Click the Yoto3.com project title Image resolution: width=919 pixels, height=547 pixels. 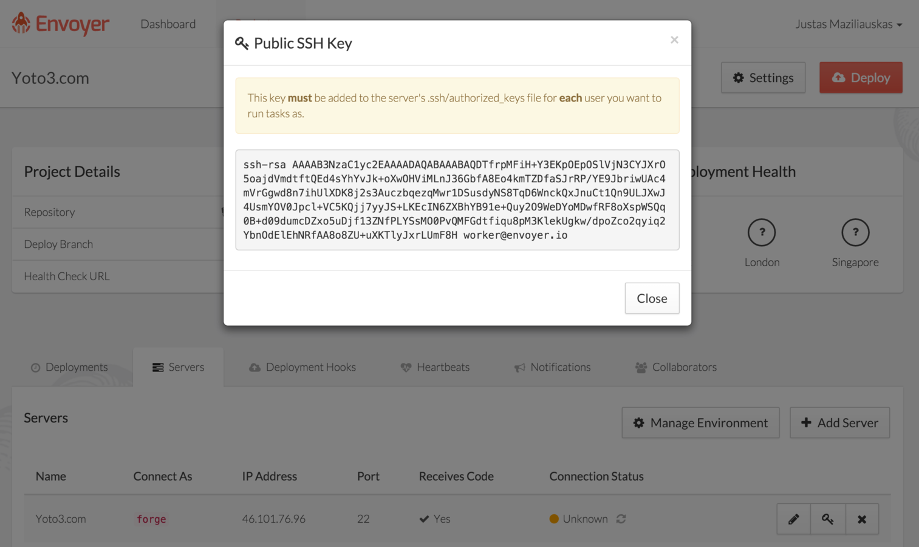(50, 78)
